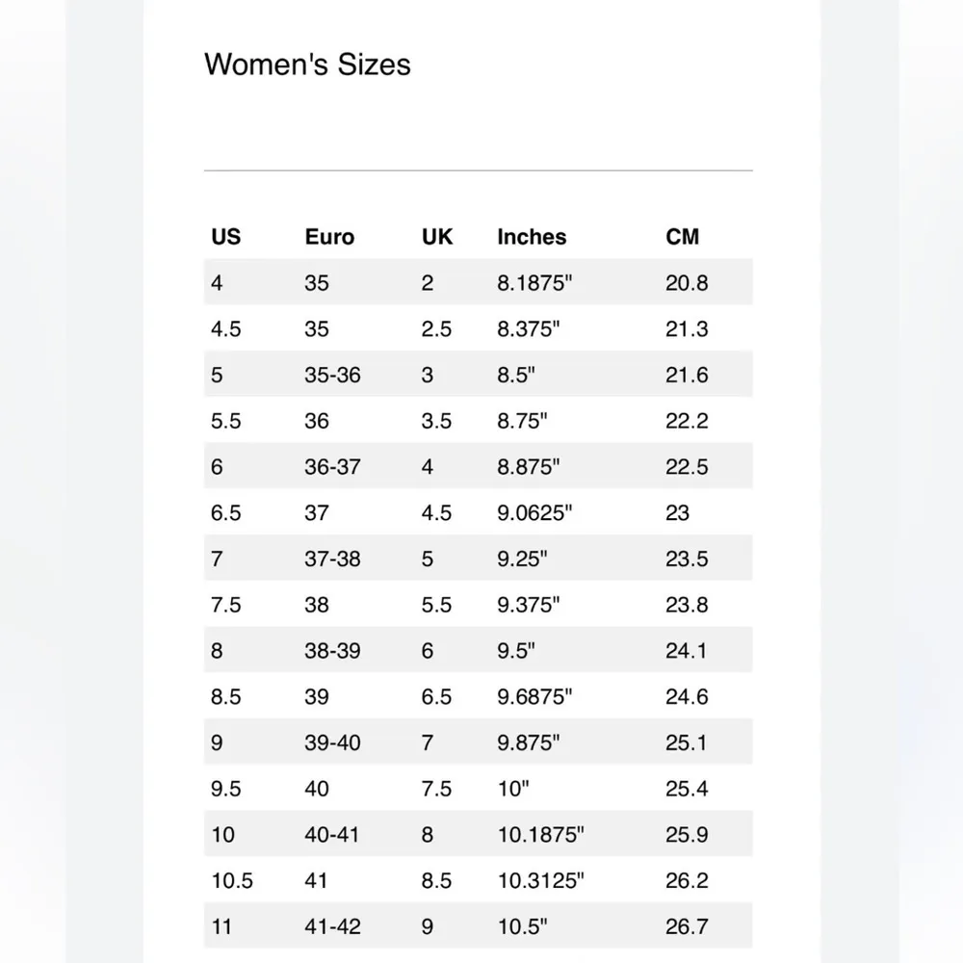Select the 9.0625" inches cell
The height and width of the screenshot is (963, 963).
click(535, 513)
